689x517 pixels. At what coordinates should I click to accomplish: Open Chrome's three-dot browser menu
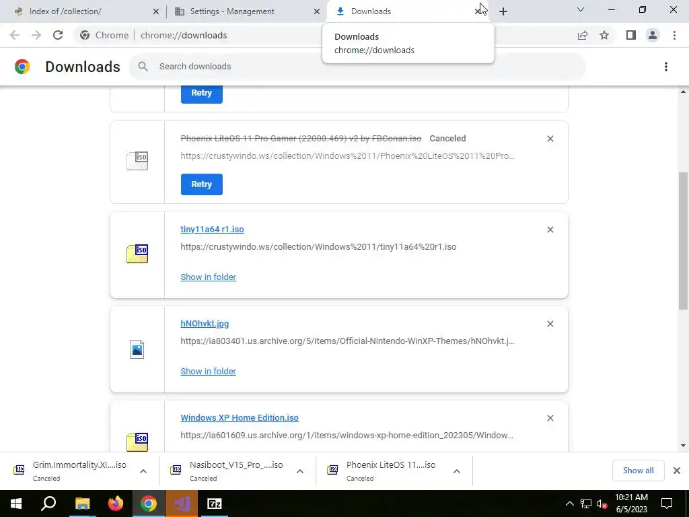point(674,35)
